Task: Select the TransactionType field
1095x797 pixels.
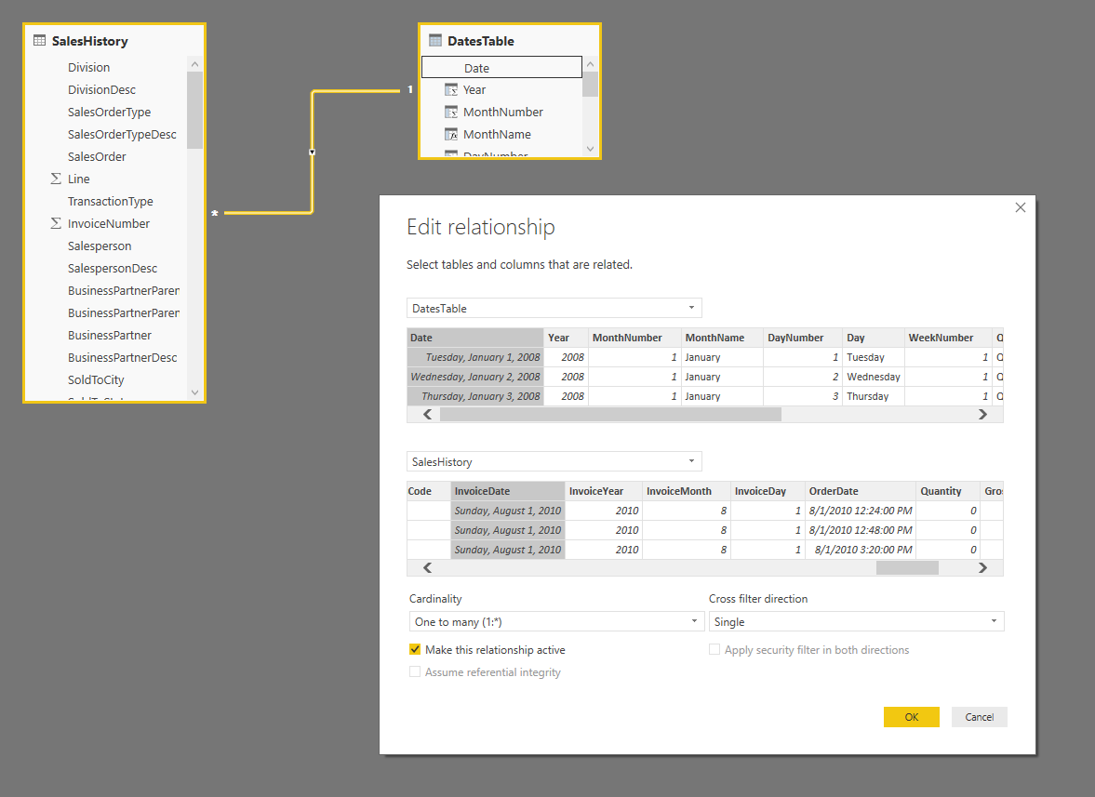Action: (111, 201)
